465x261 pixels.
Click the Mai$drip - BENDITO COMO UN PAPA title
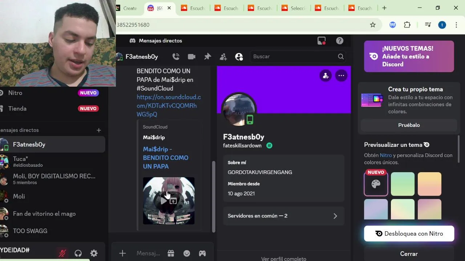point(166,158)
